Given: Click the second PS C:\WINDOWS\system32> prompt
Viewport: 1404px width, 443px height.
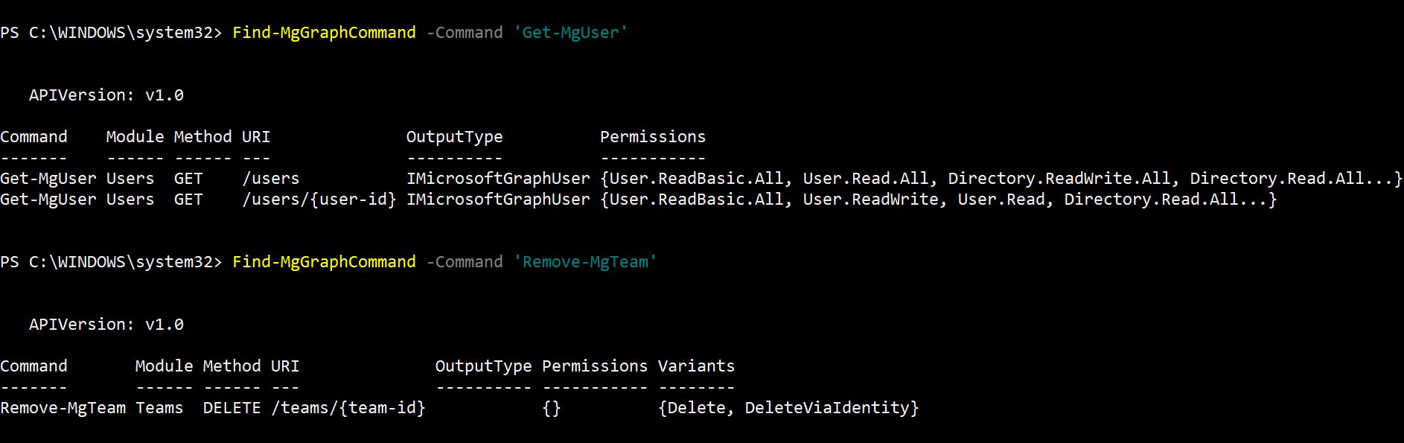Looking at the screenshot, I should (111, 262).
